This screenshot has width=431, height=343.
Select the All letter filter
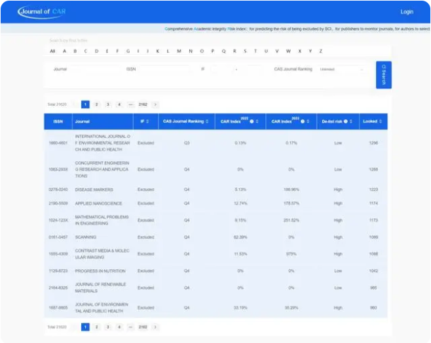(x=52, y=51)
